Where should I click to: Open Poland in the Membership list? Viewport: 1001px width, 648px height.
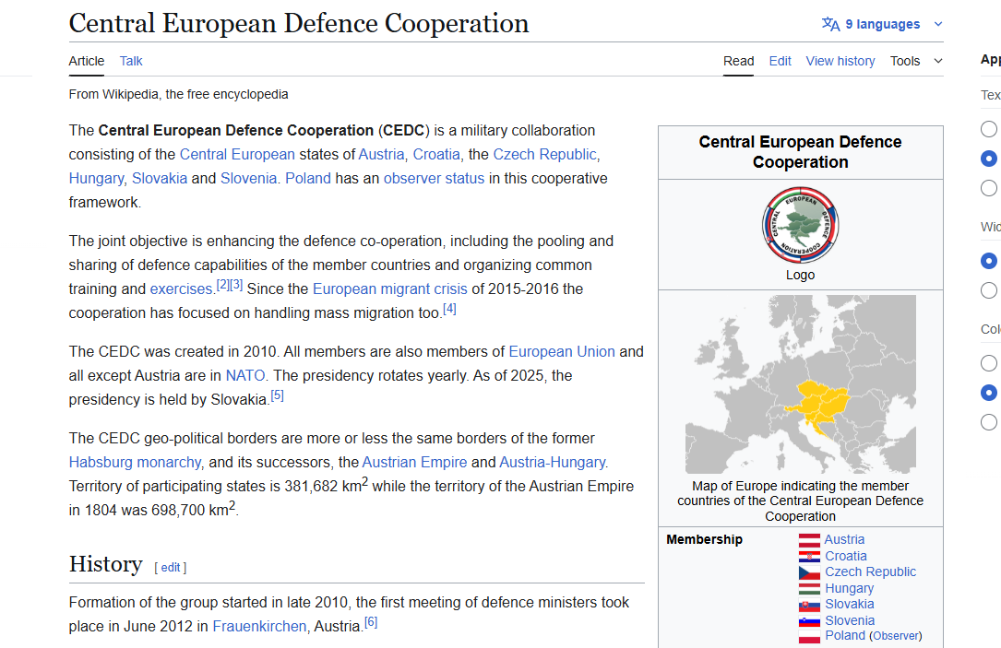pos(844,635)
